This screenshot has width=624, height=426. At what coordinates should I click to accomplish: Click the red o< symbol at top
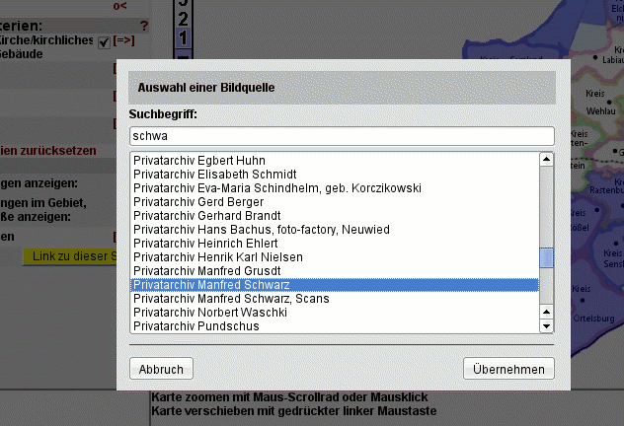pos(119,6)
